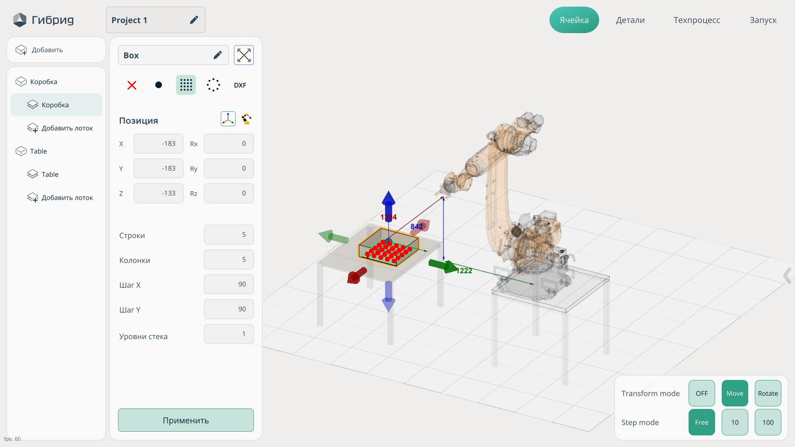
Task: Select the grid pattern icon
Action: (186, 85)
